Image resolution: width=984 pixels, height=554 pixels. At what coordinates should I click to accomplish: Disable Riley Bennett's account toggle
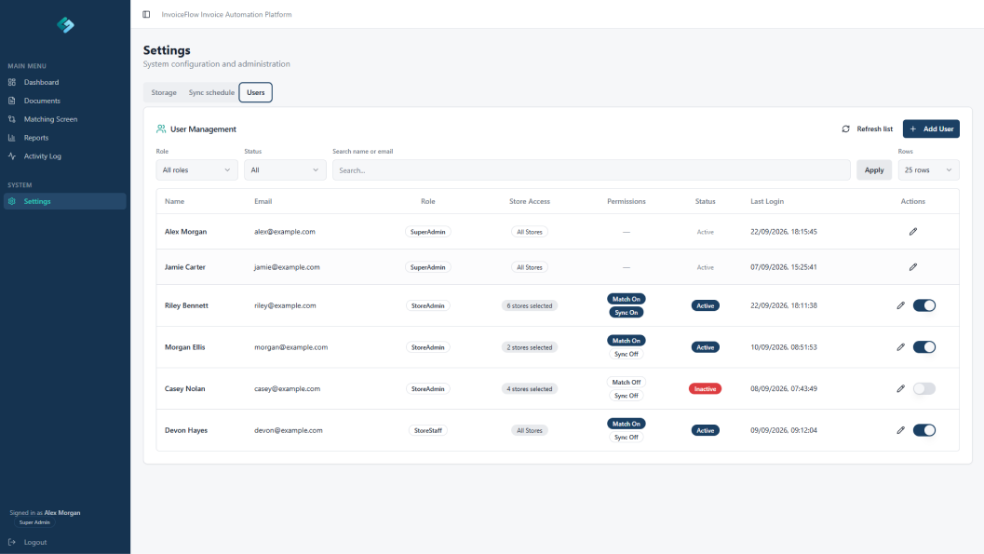[x=924, y=305]
